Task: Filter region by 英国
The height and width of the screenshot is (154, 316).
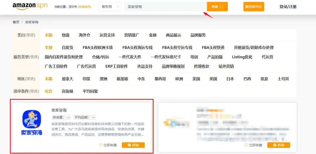Action: [213, 79]
